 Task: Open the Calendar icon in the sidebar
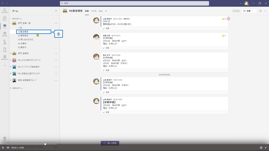point(5,34)
